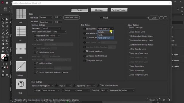This screenshot has width=184, height=103.
Task: Uncheck Add Text Layer
Action: coord(130,27)
